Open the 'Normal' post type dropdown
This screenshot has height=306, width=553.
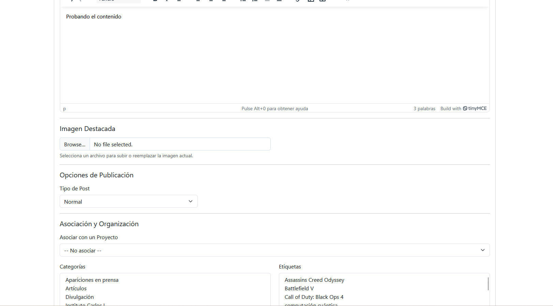coord(128,202)
